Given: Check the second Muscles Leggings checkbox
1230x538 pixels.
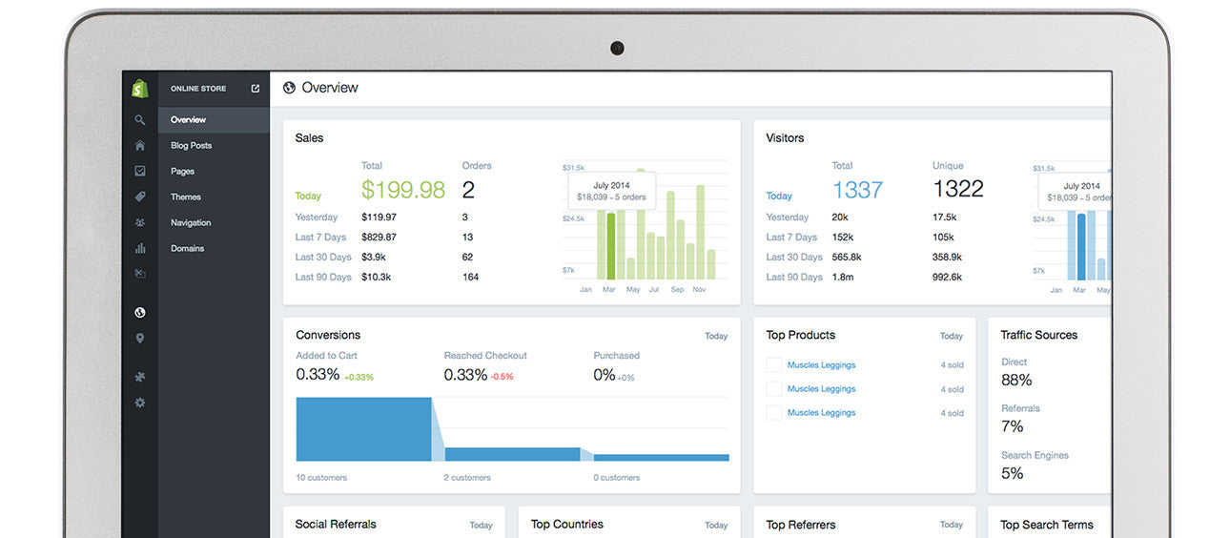Looking at the screenshot, I should point(774,388).
